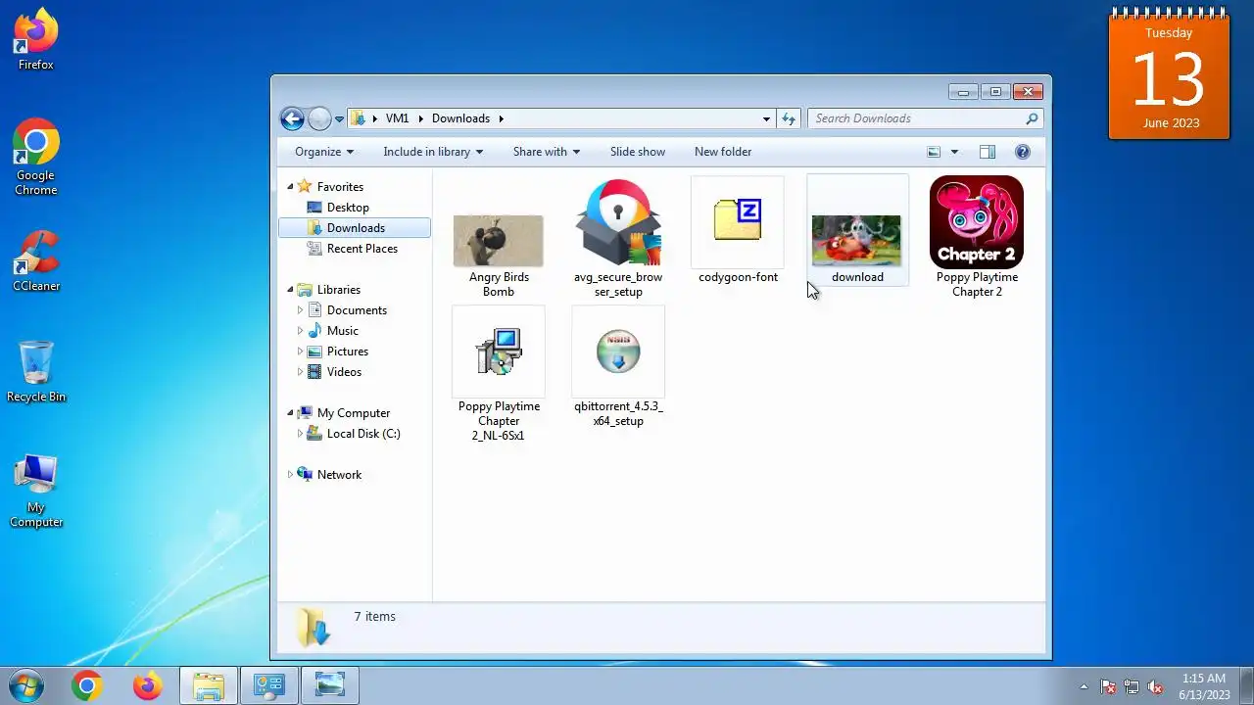Click the muted volume tray icon
The image size is (1254, 705).
pyautogui.click(x=1155, y=686)
